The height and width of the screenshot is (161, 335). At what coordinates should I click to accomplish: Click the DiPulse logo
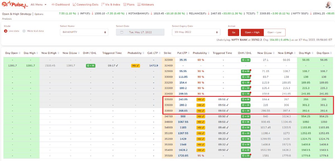15,5
